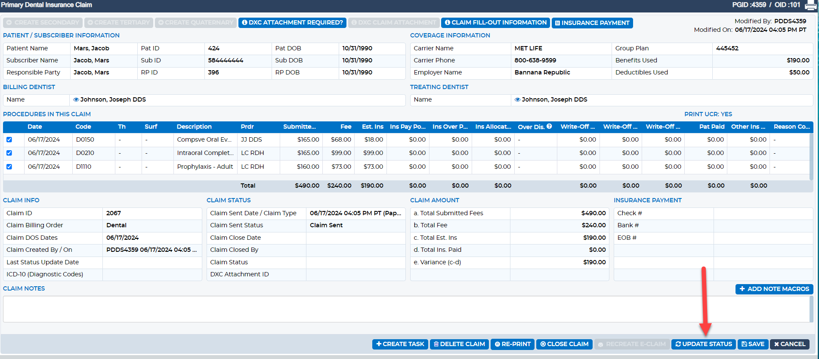Screen dimensions: 819x359
Task: Click Close Claim button
Action: 564,344
